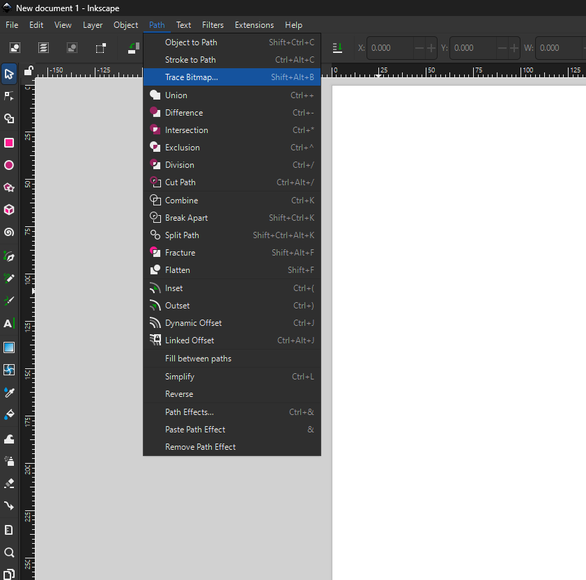Viewport: 586px width, 580px height.
Task: Choose Break Apart menu entry
Action: tap(232, 218)
